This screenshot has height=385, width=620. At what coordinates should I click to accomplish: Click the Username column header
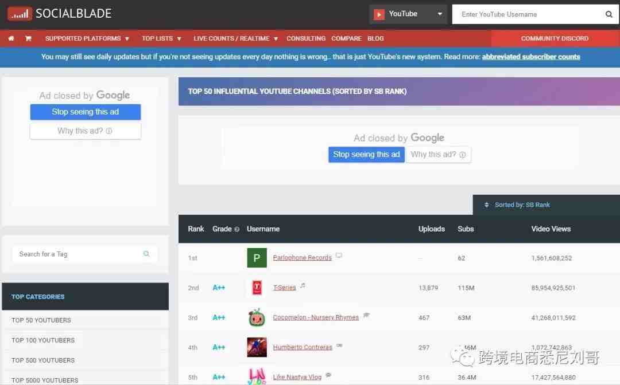click(x=263, y=229)
